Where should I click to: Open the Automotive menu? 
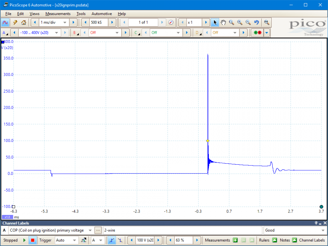[102, 14]
